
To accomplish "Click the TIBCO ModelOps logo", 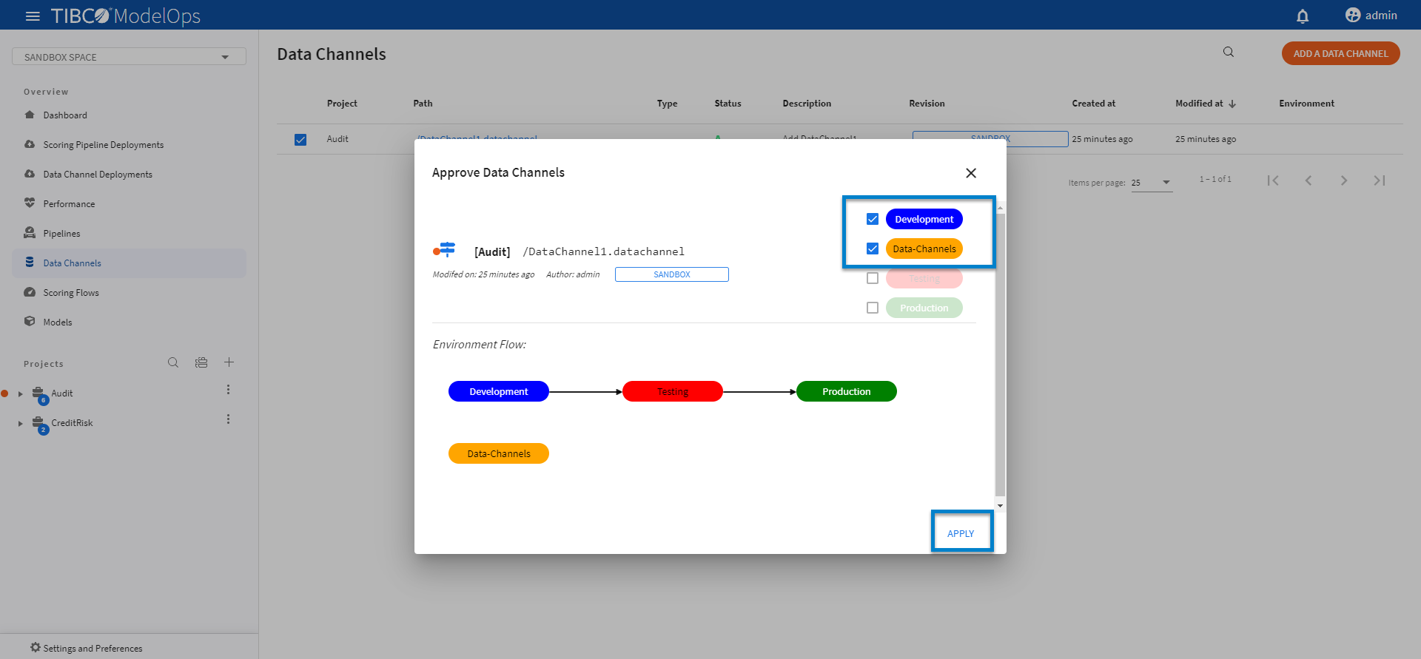I will [125, 16].
